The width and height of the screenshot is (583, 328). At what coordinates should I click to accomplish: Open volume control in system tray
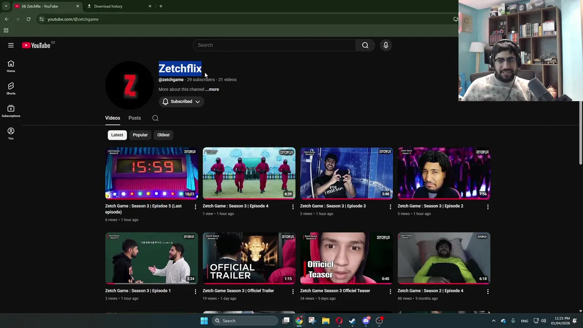tap(543, 321)
